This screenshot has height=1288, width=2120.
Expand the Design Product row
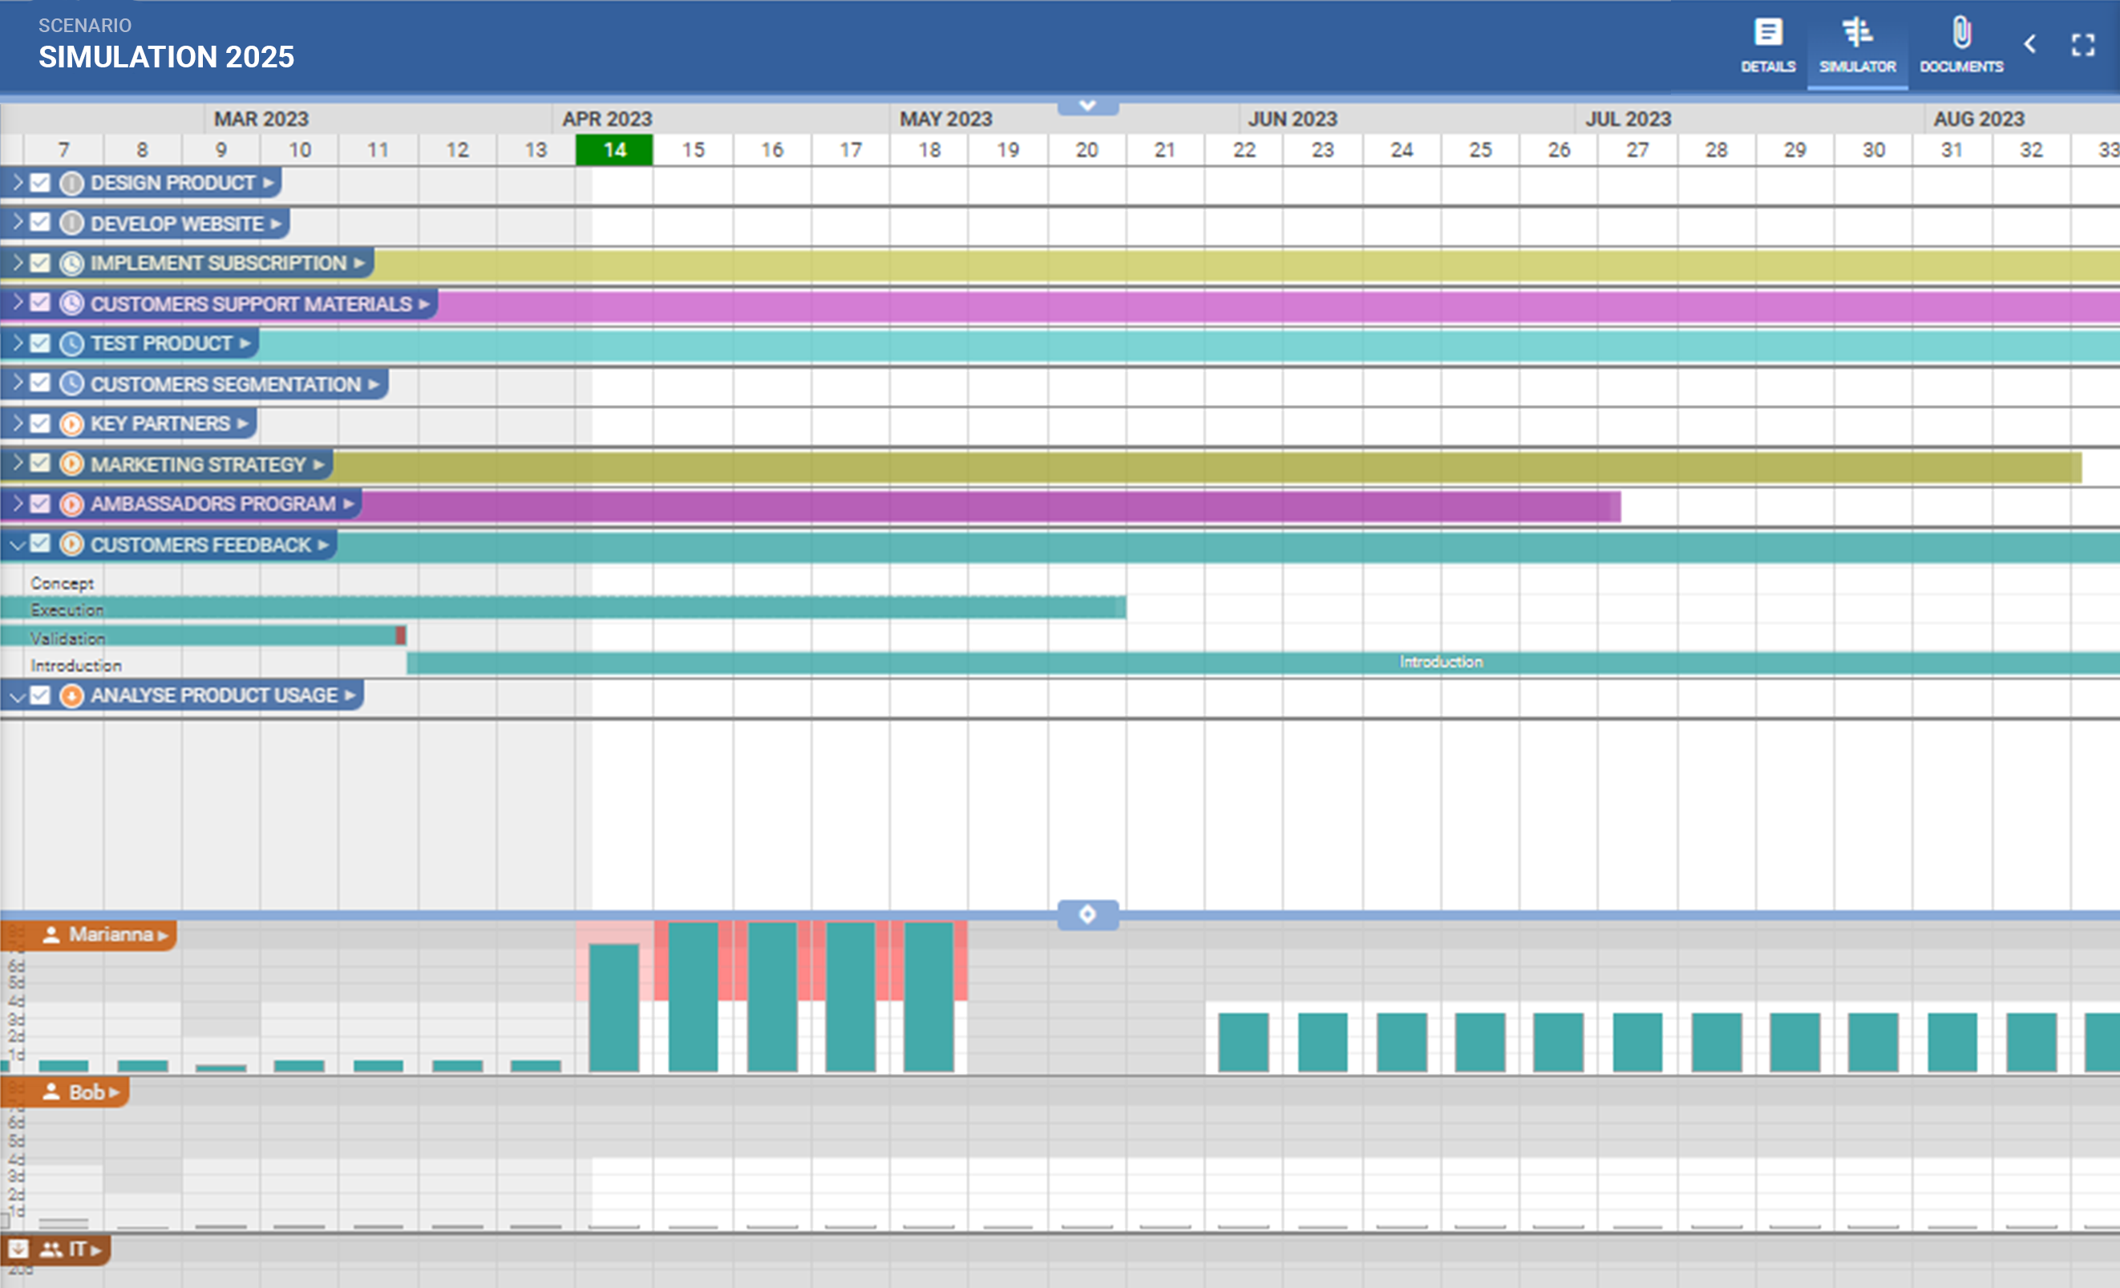click(x=17, y=182)
